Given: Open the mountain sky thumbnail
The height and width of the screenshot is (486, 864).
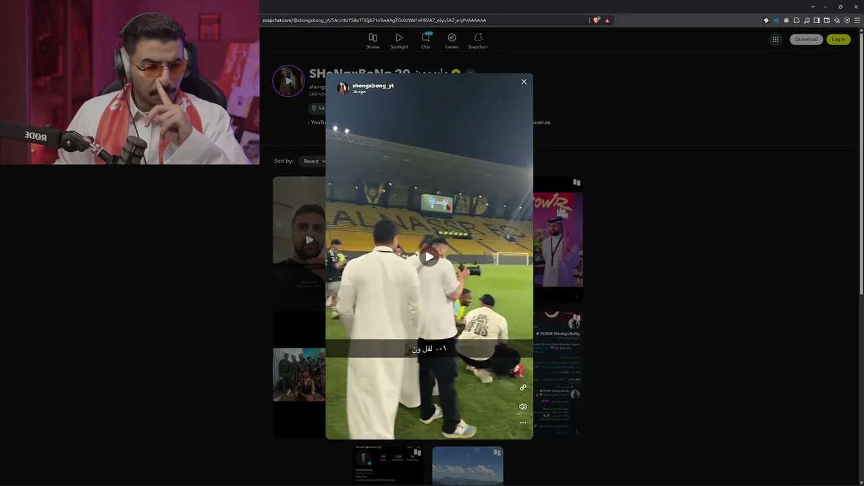Looking at the screenshot, I should [467, 466].
